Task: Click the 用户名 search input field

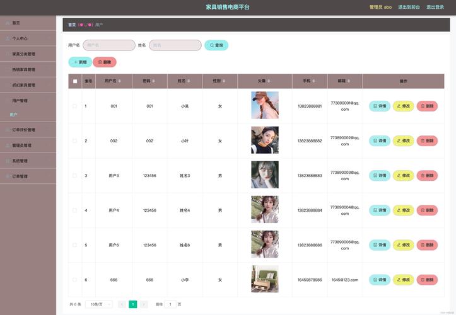Action: (x=109, y=45)
